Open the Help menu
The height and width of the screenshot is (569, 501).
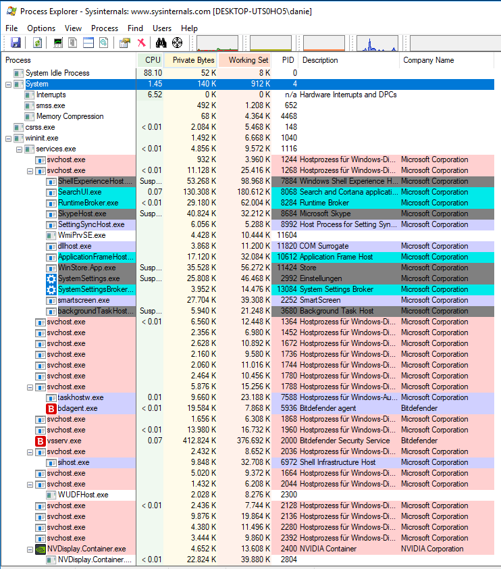(189, 28)
